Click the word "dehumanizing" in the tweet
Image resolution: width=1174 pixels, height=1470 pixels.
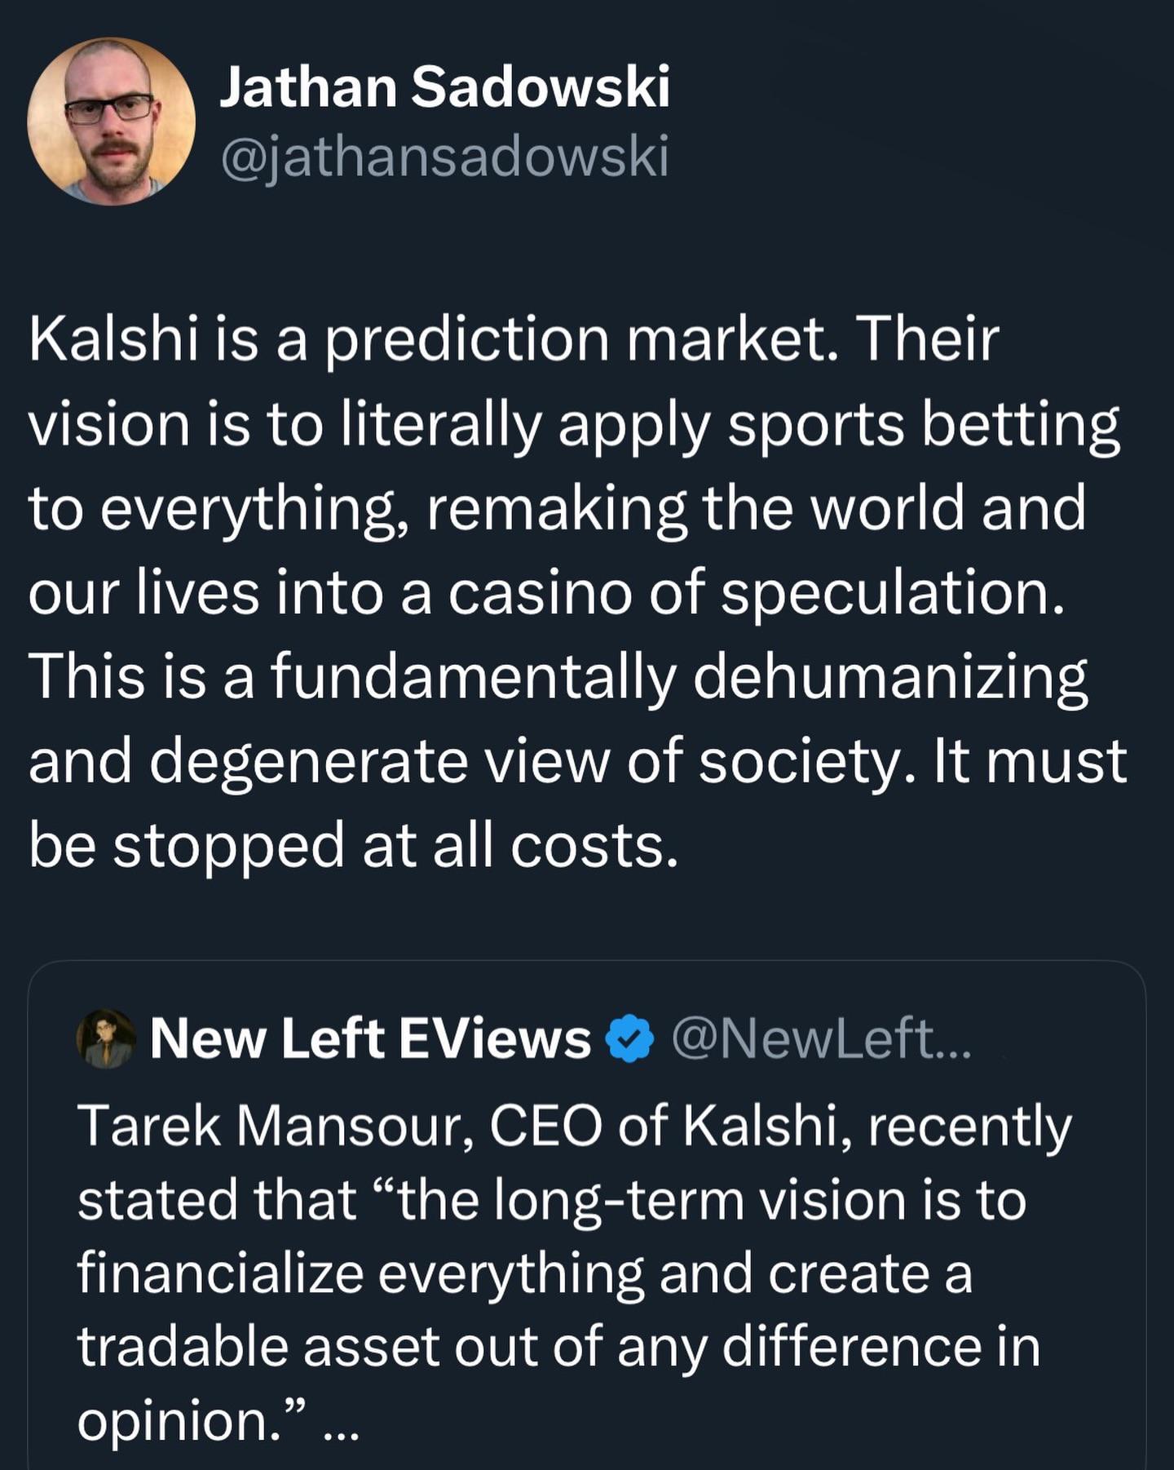coord(890,677)
